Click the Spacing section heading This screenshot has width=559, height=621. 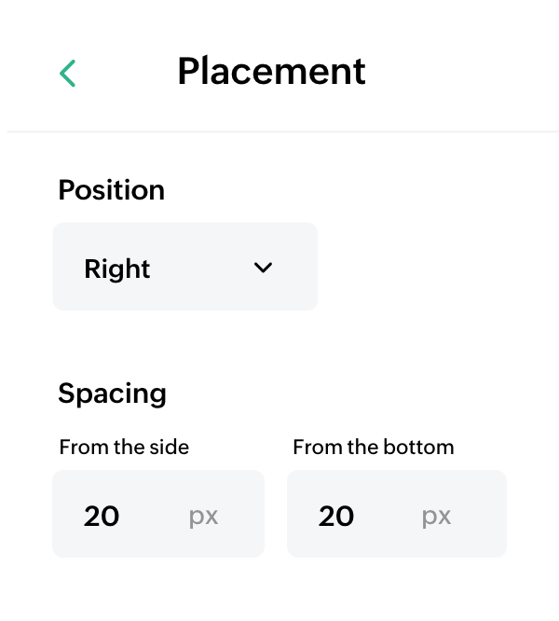(112, 393)
